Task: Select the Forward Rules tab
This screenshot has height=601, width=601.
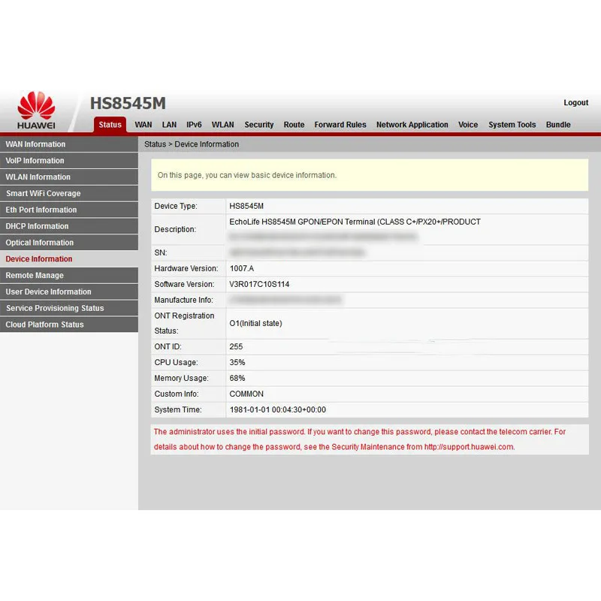Action: [340, 125]
